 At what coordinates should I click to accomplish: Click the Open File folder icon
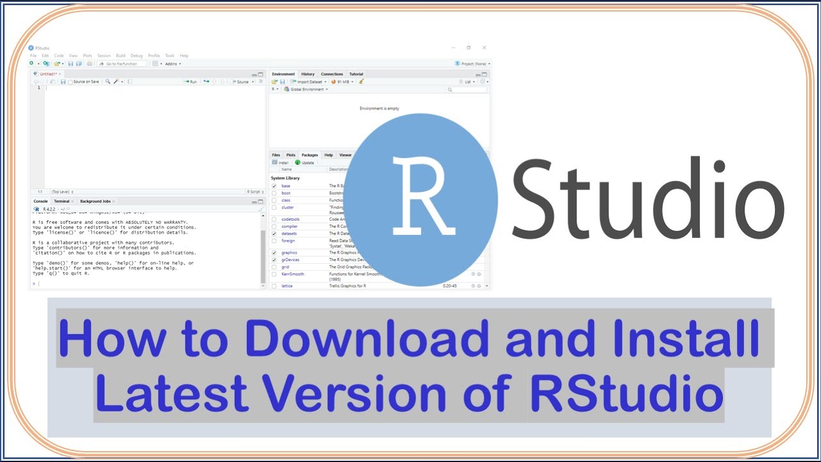click(56, 64)
